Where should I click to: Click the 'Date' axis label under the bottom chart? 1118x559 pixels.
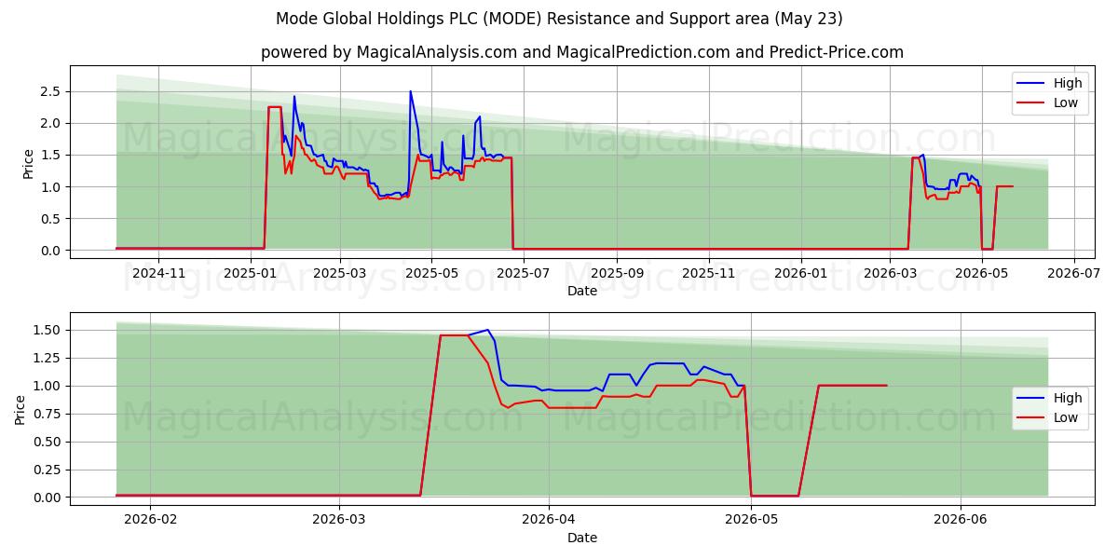(582, 538)
